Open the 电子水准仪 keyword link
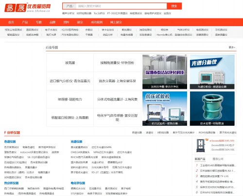 (51, 30)
